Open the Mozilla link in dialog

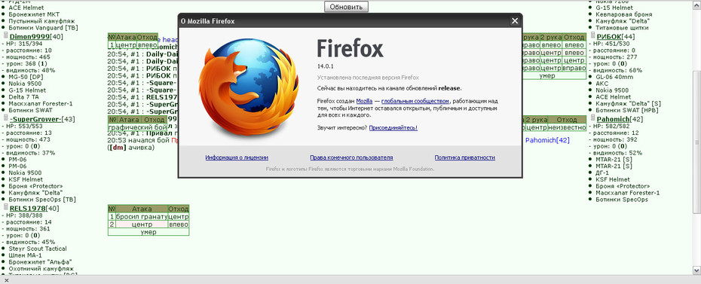pos(364,102)
